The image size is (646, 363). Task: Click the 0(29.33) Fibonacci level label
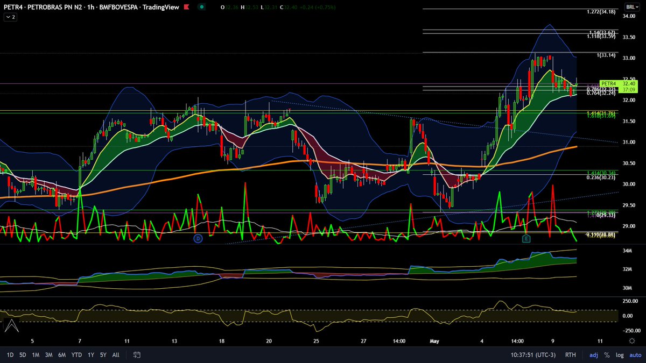click(x=605, y=215)
